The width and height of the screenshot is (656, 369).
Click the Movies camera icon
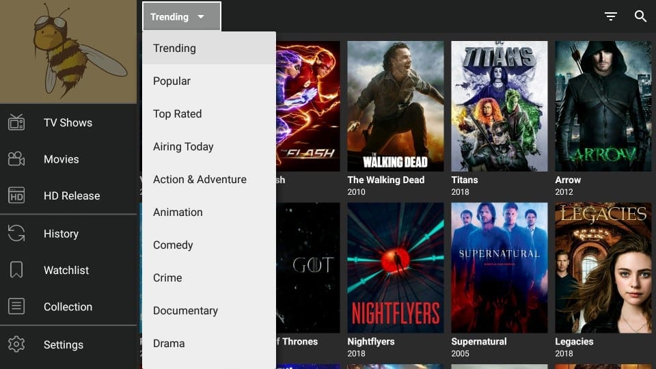(x=16, y=159)
